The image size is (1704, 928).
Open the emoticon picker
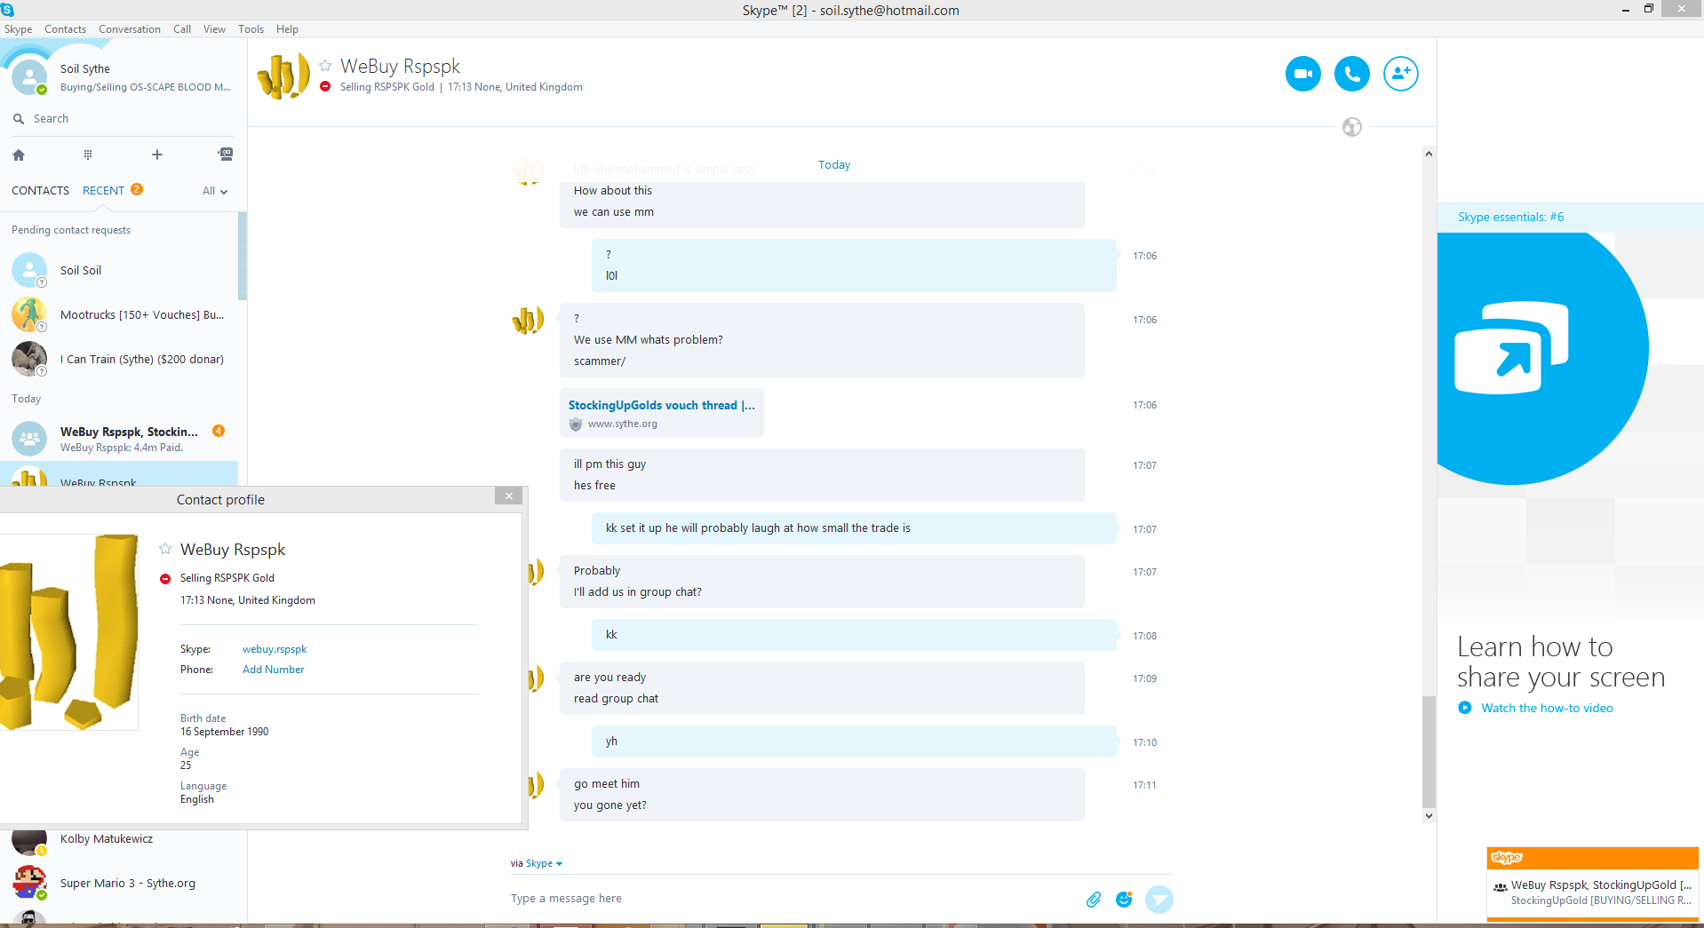click(x=1124, y=900)
